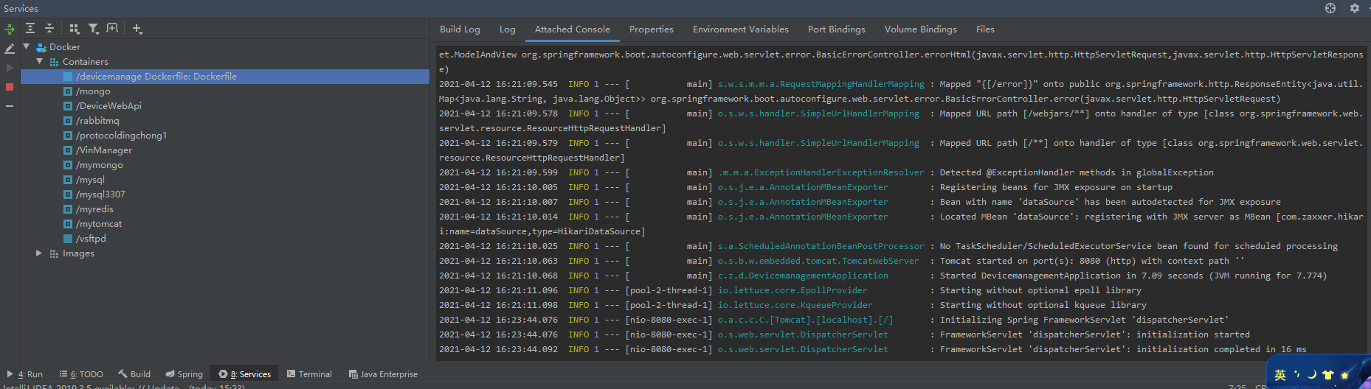Open the Terminal tool window
The width and height of the screenshot is (1371, 389).
pyautogui.click(x=309, y=374)
